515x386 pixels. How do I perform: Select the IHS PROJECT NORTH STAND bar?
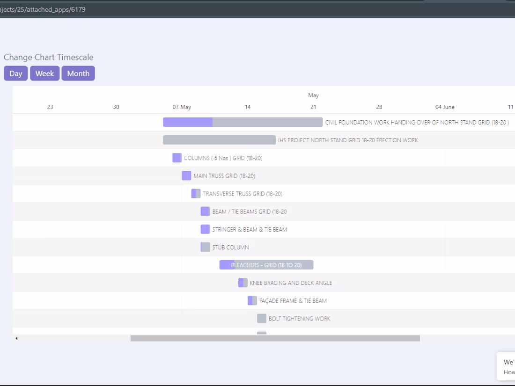[219, 139]
